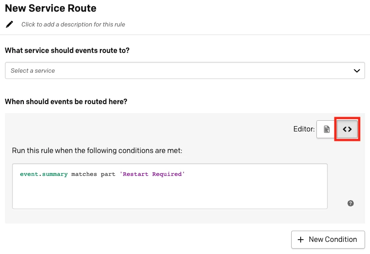Open the condition help question mark
The height and width of the screenshot is (254, 370).
click(350, 203)
